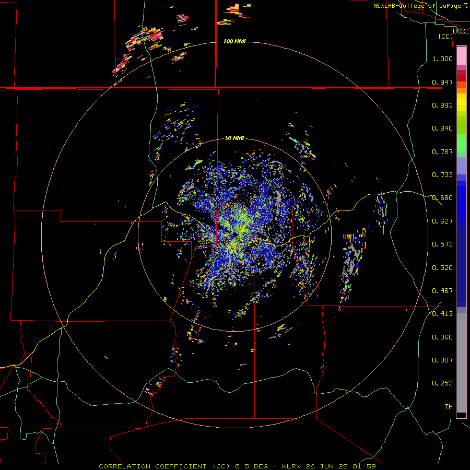Click the TH threshold label on the scale
470x470 pixels.
449,407
